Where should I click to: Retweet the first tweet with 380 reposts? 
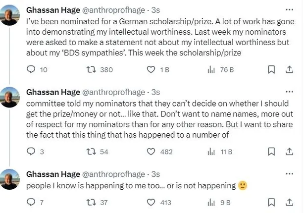(91, 70)
